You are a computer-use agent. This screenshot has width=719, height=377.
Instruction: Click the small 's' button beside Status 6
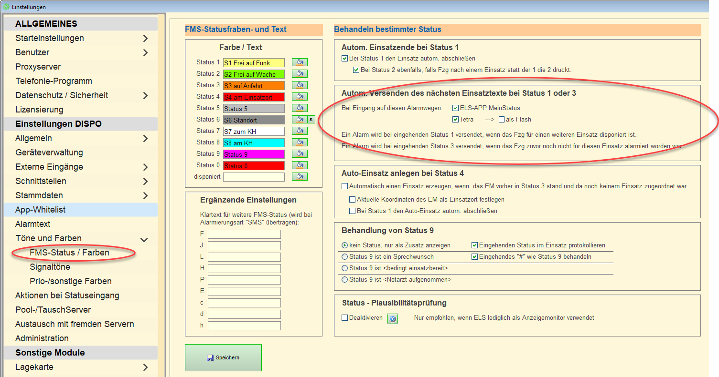(x=311, y=120)
